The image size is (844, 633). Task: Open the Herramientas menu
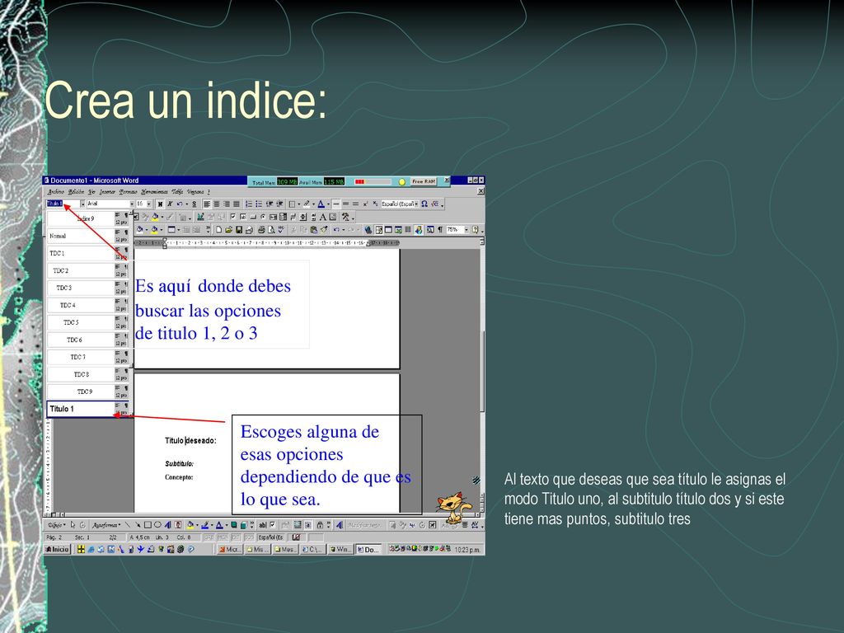click(x=154, y=191)
